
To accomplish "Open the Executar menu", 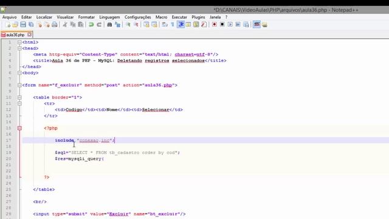I will point(179,17).
